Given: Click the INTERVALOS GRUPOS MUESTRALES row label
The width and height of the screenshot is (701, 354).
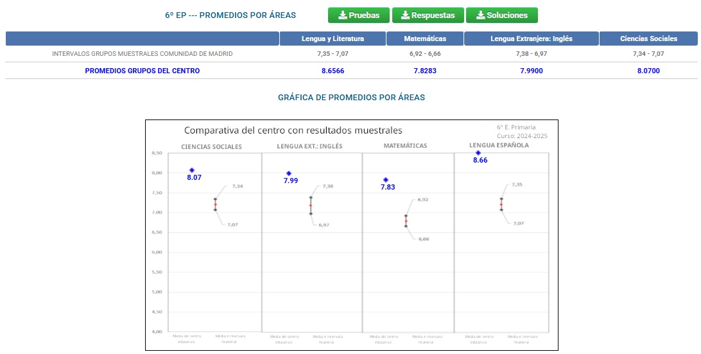Looking at the screenshot, I should coord(142,54).
